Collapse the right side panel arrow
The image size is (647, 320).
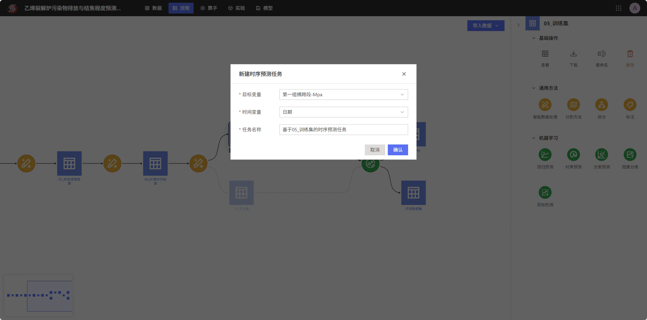(518, 25)
